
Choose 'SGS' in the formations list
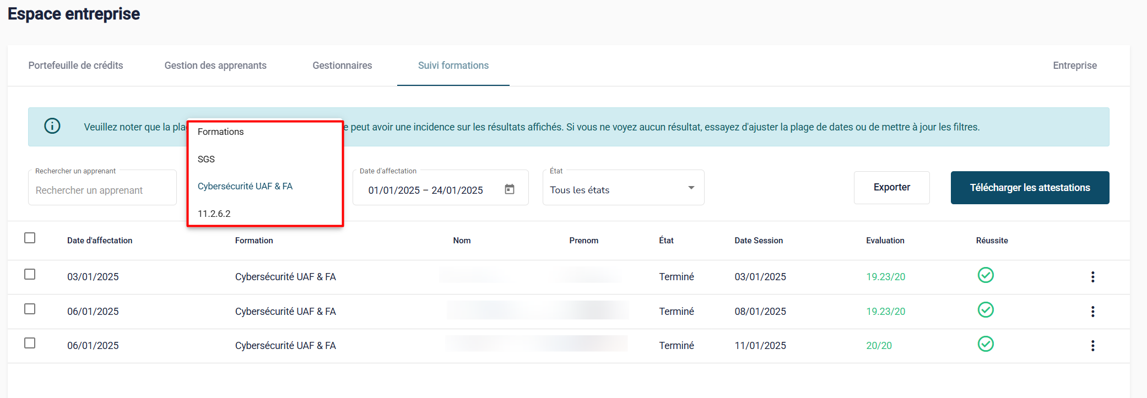[207, 159]
